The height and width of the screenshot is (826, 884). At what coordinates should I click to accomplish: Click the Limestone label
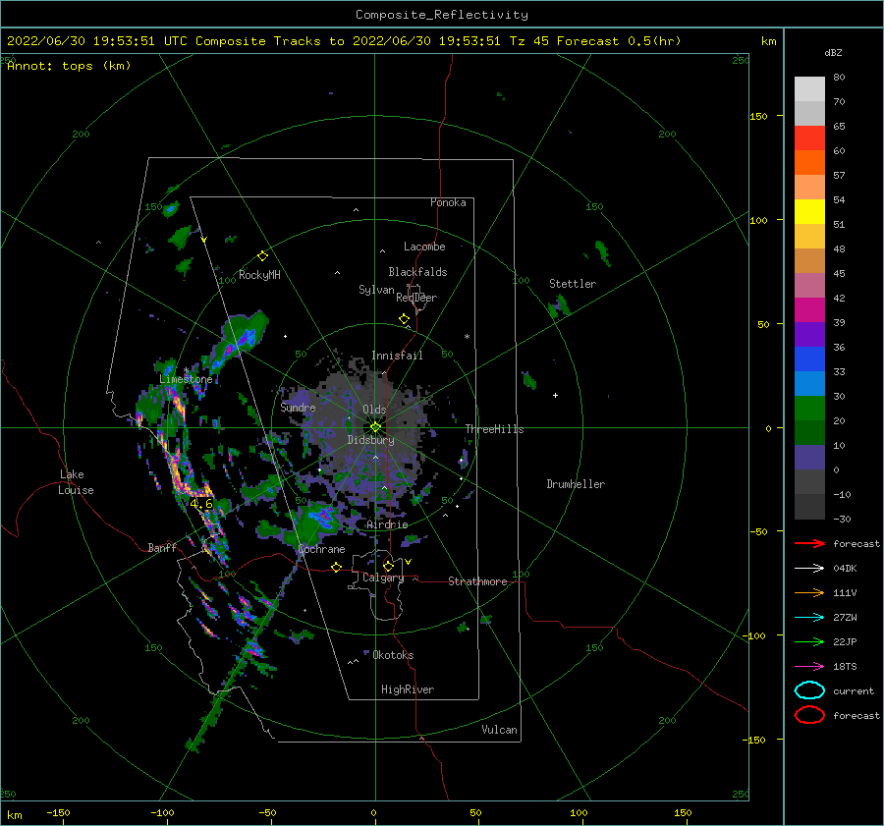coord(186,379)
